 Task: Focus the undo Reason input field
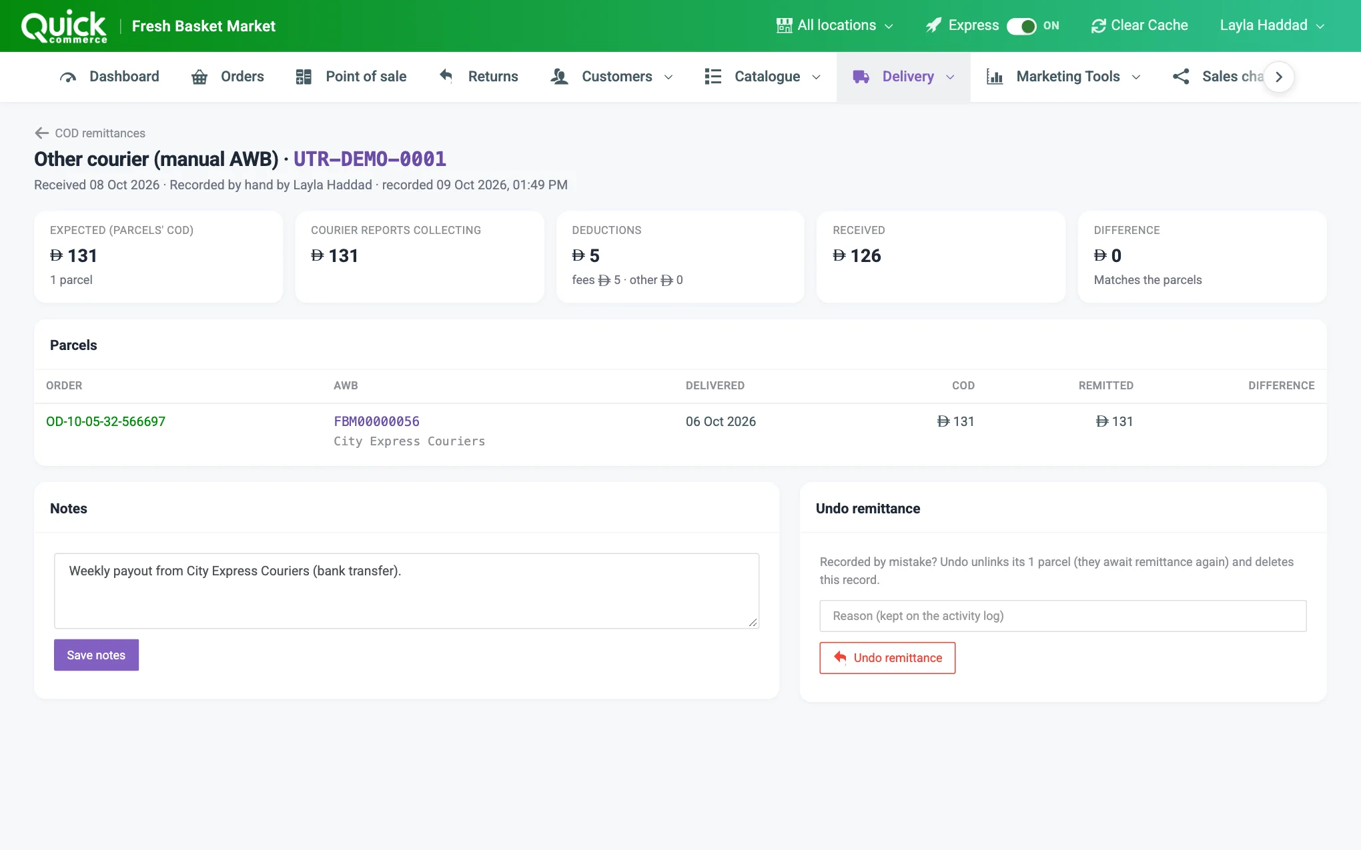[1063, 616]
